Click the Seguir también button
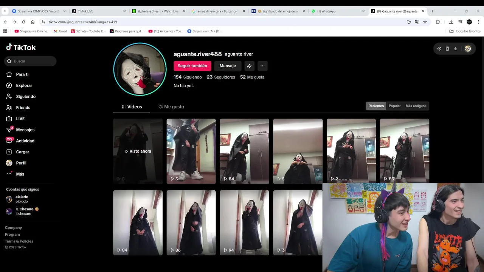This screenshot has width=484, height=272. coord(192,66)
